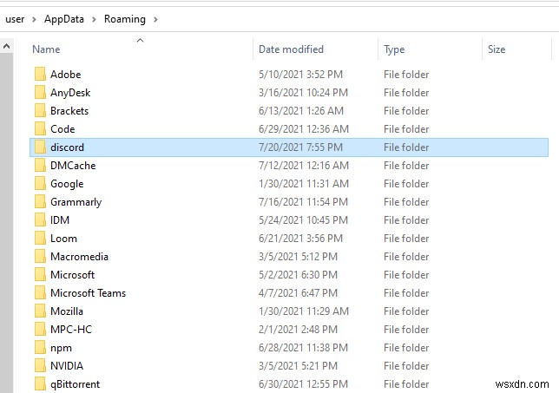Click the Microsoft folder icon
This screenshot has height=393, width=559.
click(x=40, y=274)
